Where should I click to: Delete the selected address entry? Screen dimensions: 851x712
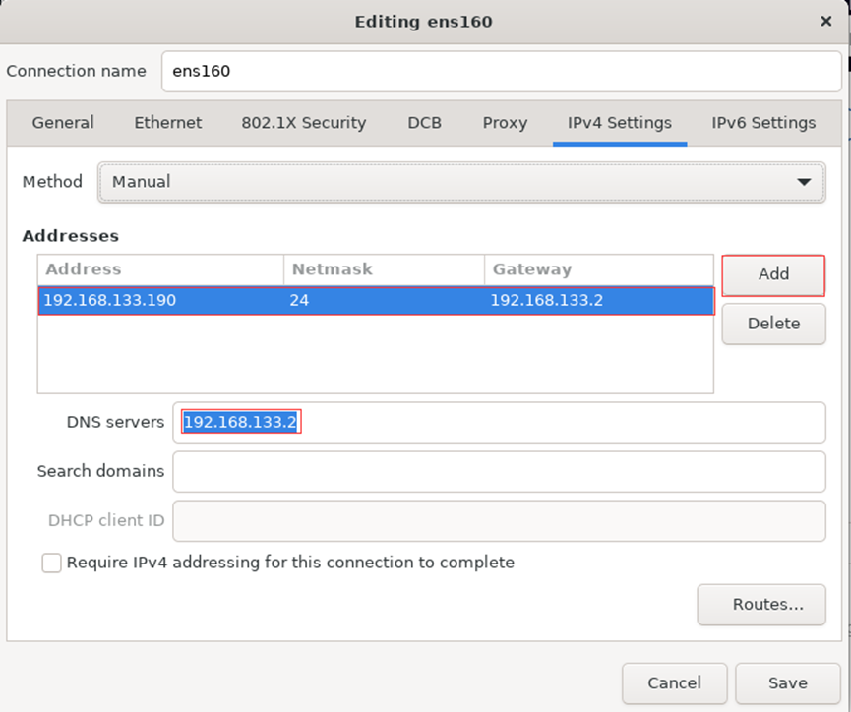(x=773, y=324)
